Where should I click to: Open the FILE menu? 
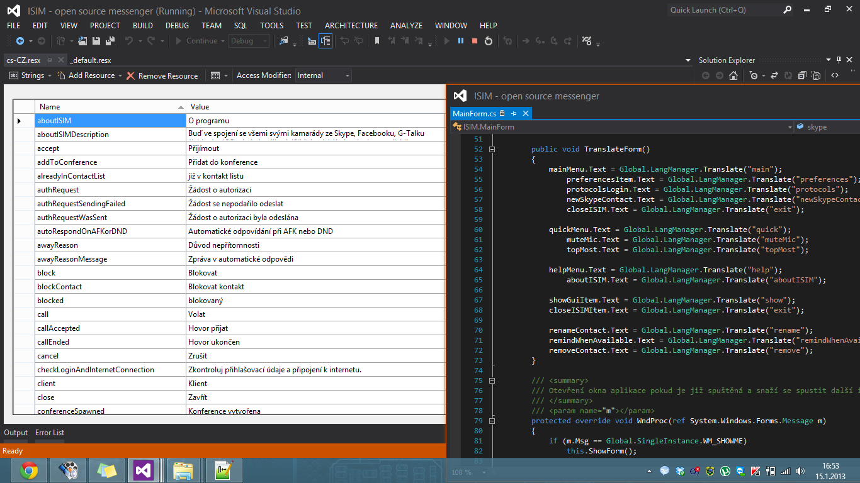click(x=13, y=26)
